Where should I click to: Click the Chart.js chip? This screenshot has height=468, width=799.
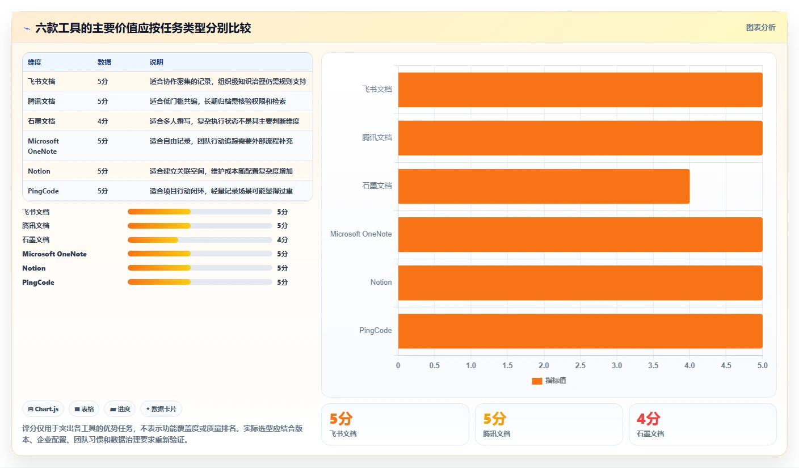(x=43, y=409)
